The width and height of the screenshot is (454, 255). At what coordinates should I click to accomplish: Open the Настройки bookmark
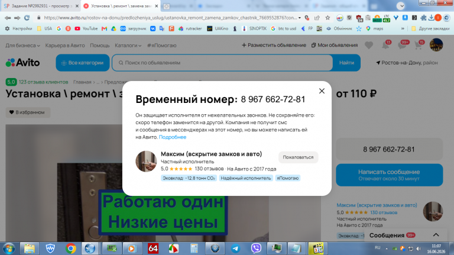(18, 28)
